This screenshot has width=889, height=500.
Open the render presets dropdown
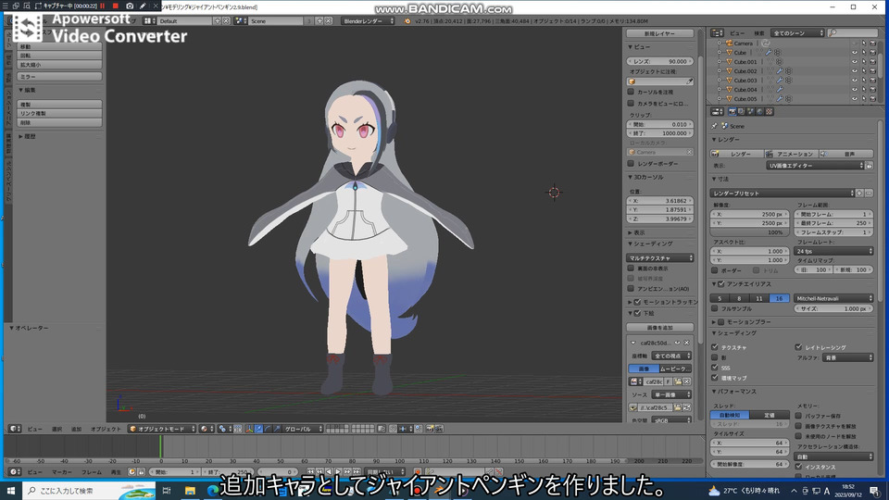click(783, 194)
